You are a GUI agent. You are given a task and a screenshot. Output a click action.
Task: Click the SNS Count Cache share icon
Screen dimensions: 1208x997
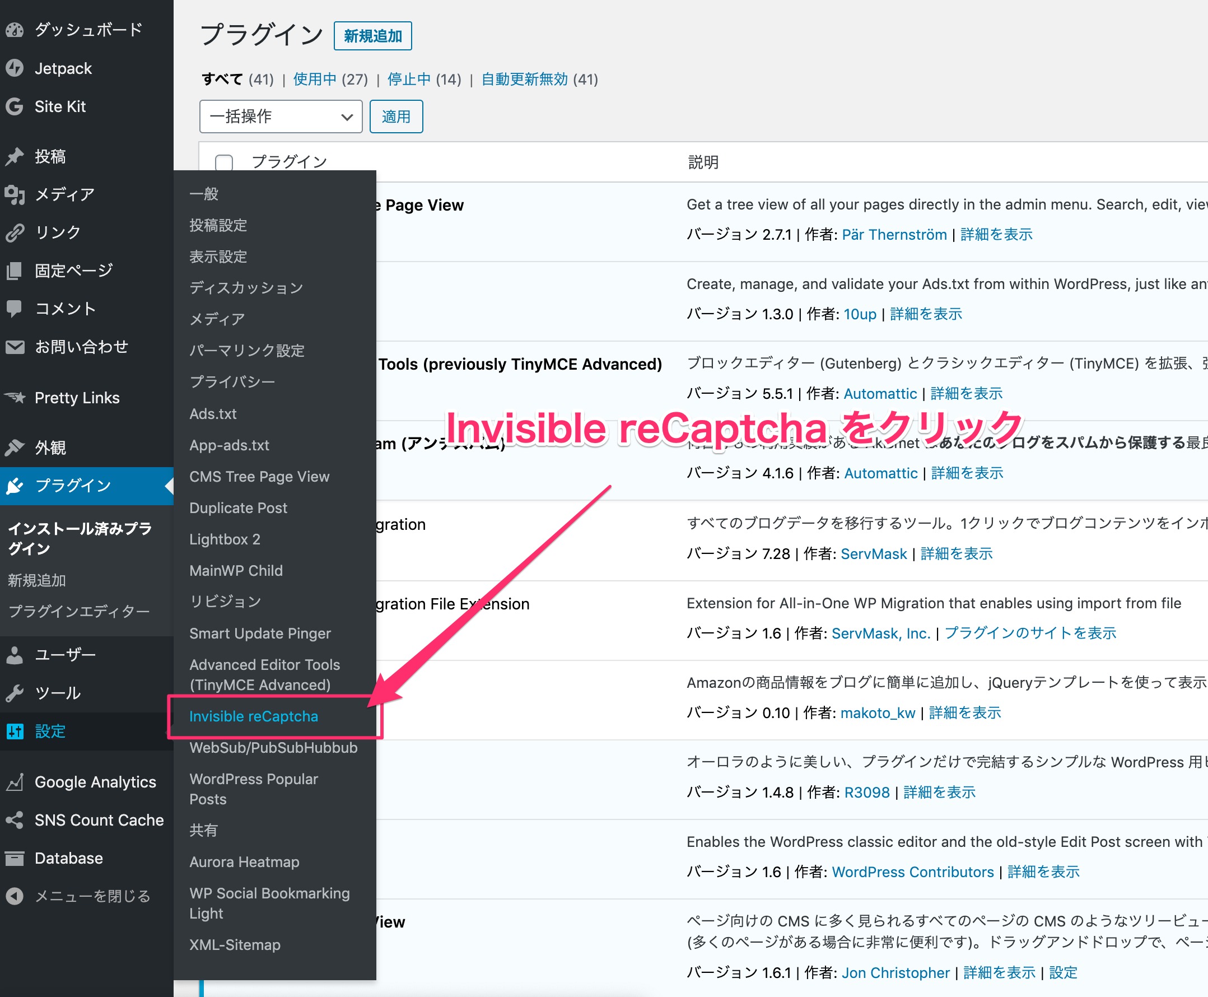pos(15,820)
